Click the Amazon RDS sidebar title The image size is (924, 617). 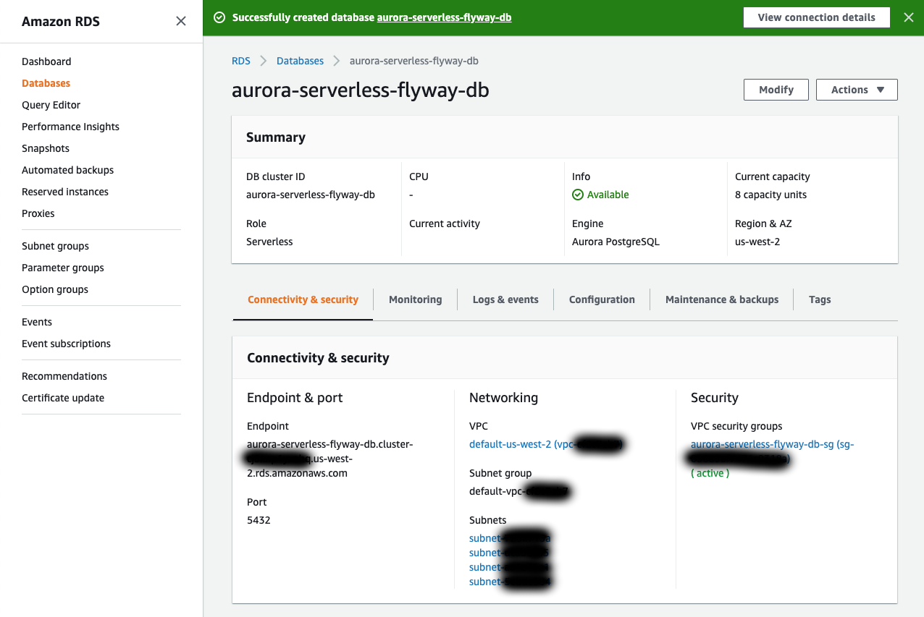[x=61, y=21]
